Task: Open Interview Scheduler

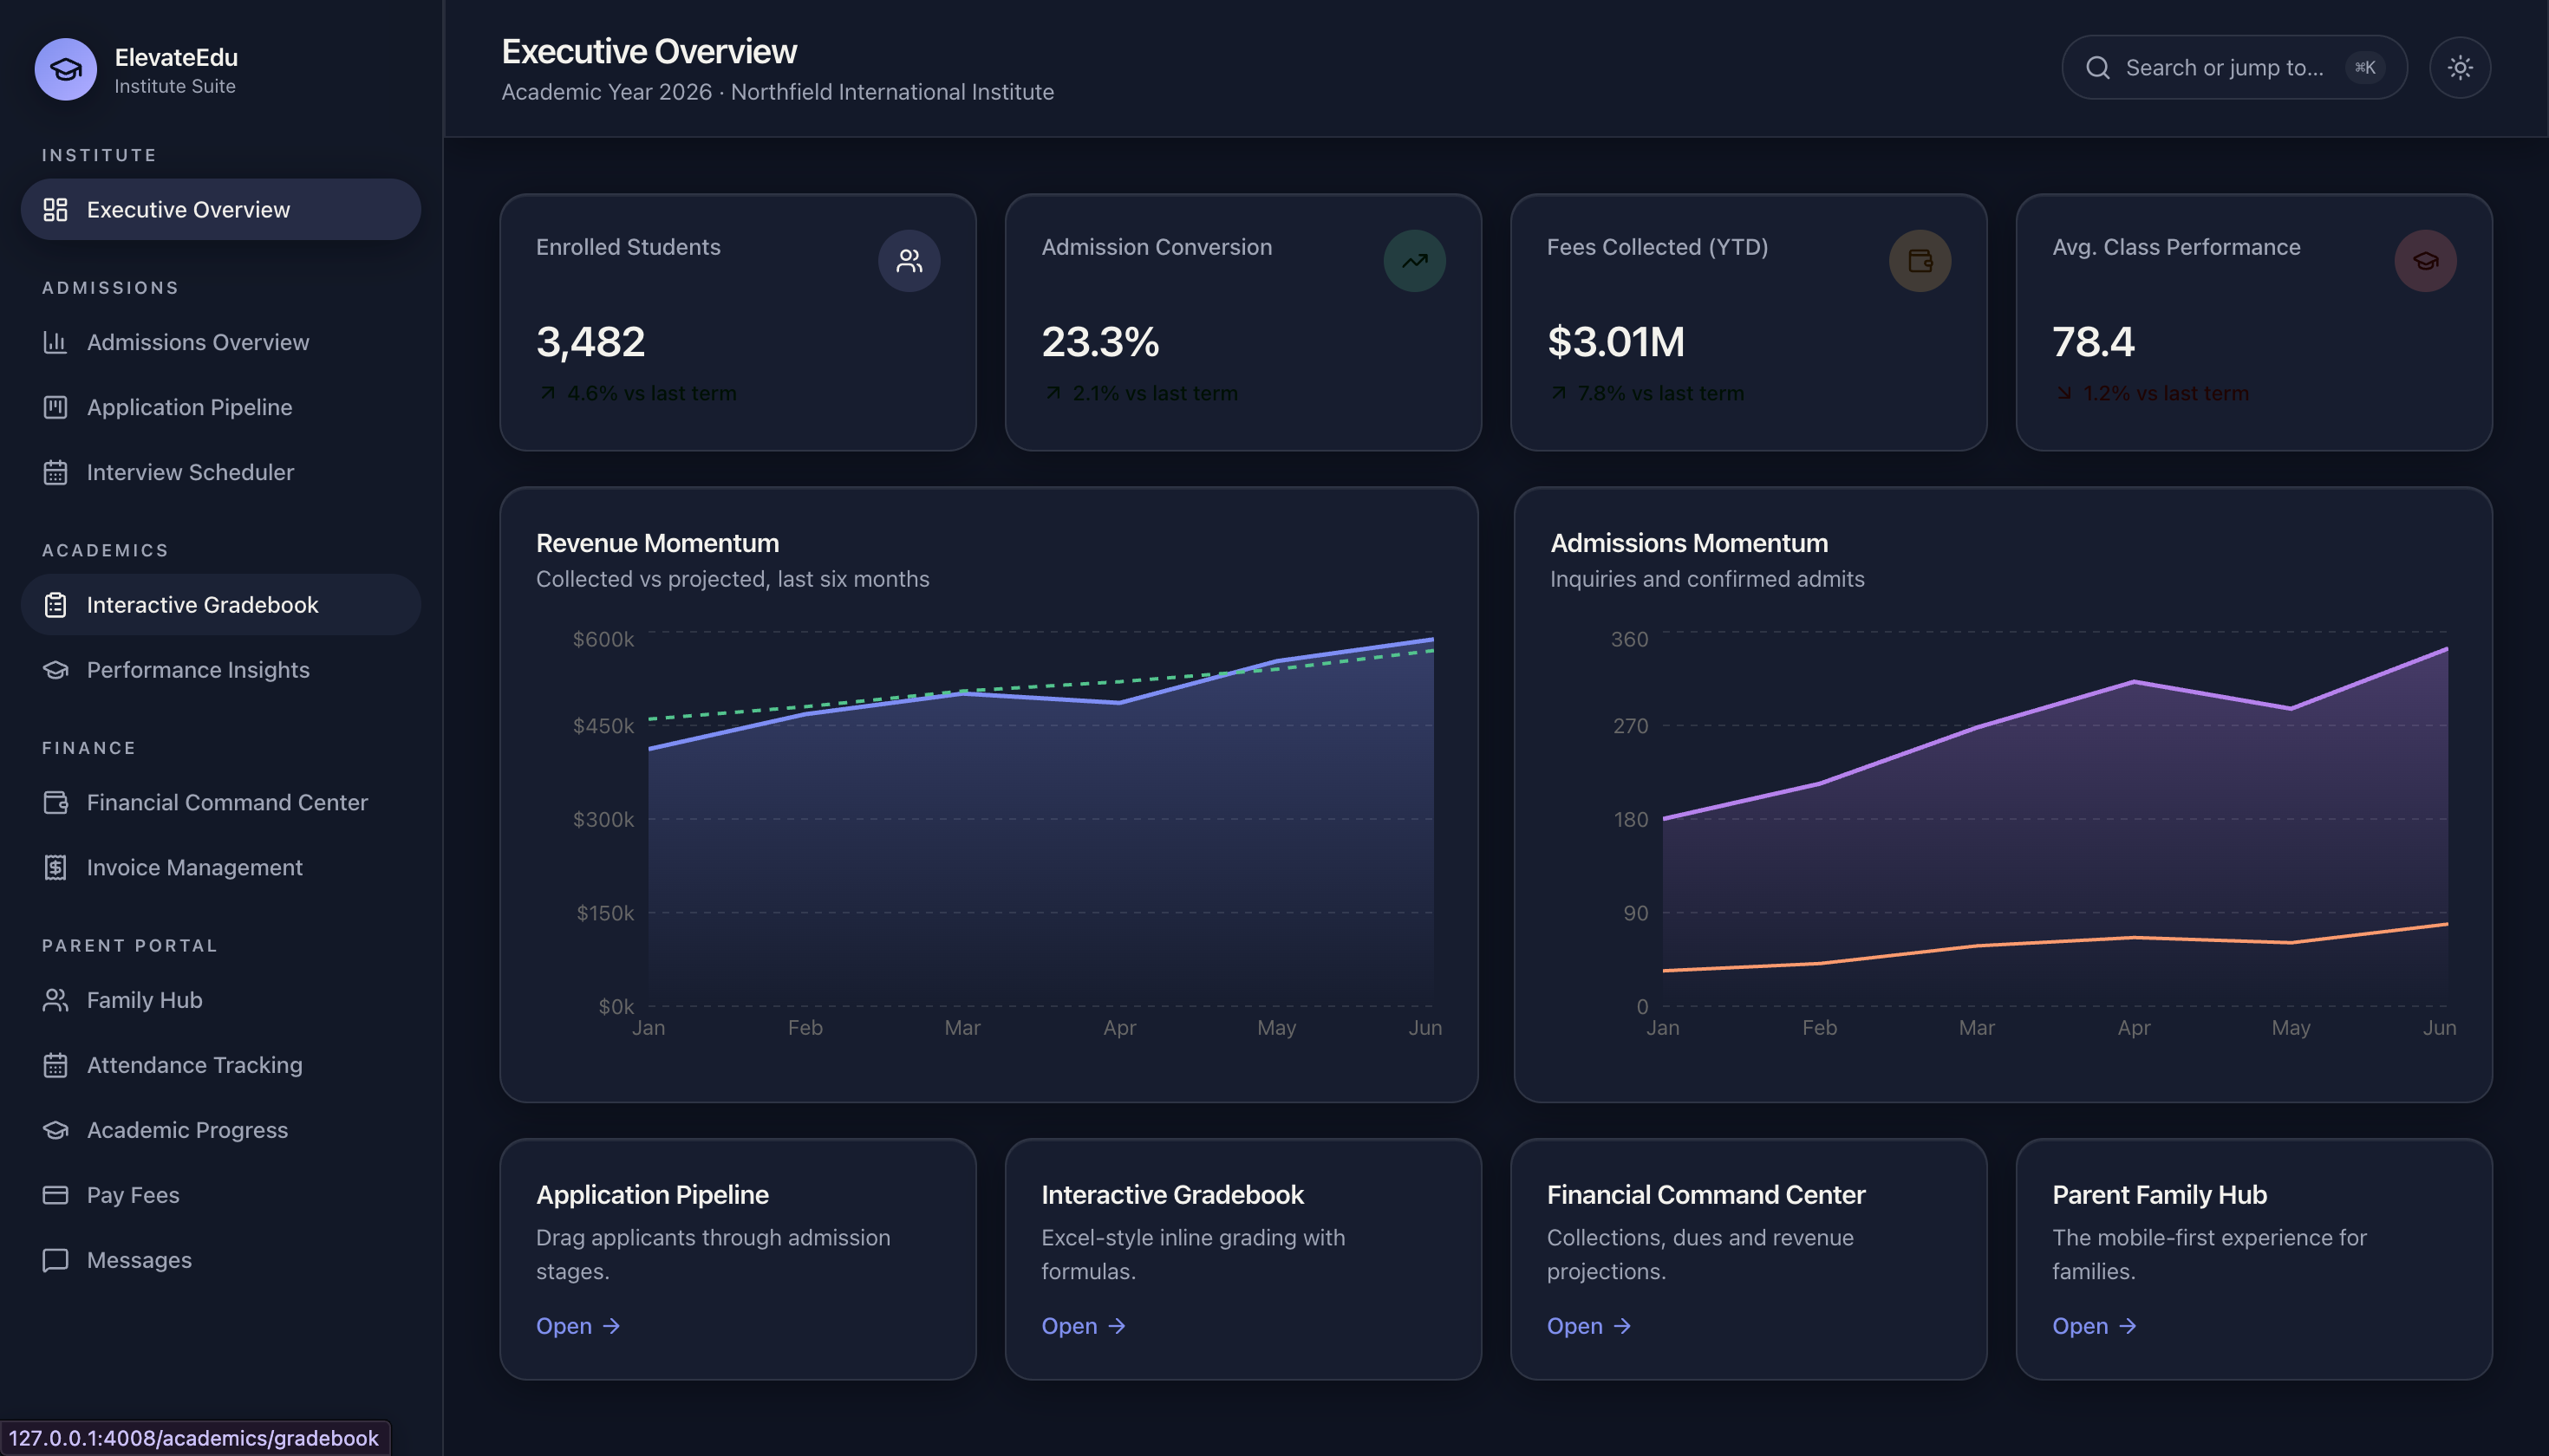Action: [x=221, y=472]
